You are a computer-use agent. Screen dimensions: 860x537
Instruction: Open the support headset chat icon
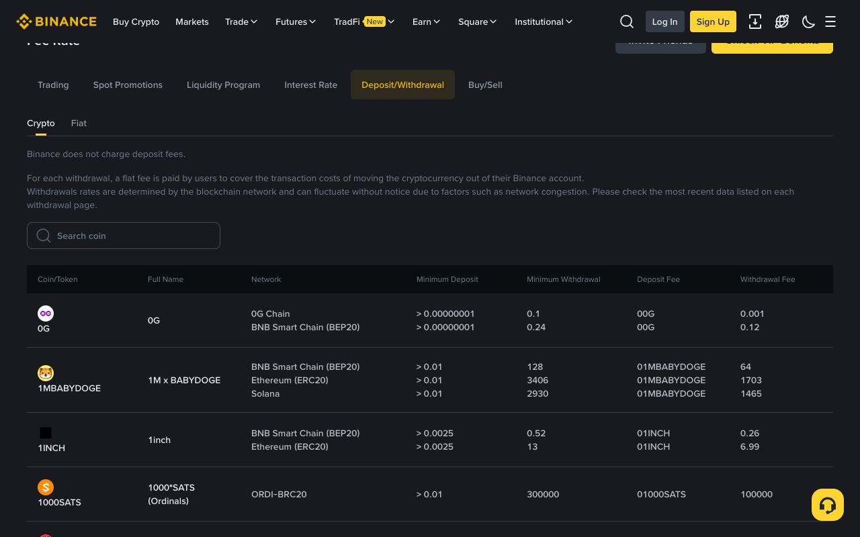point(828,505)
